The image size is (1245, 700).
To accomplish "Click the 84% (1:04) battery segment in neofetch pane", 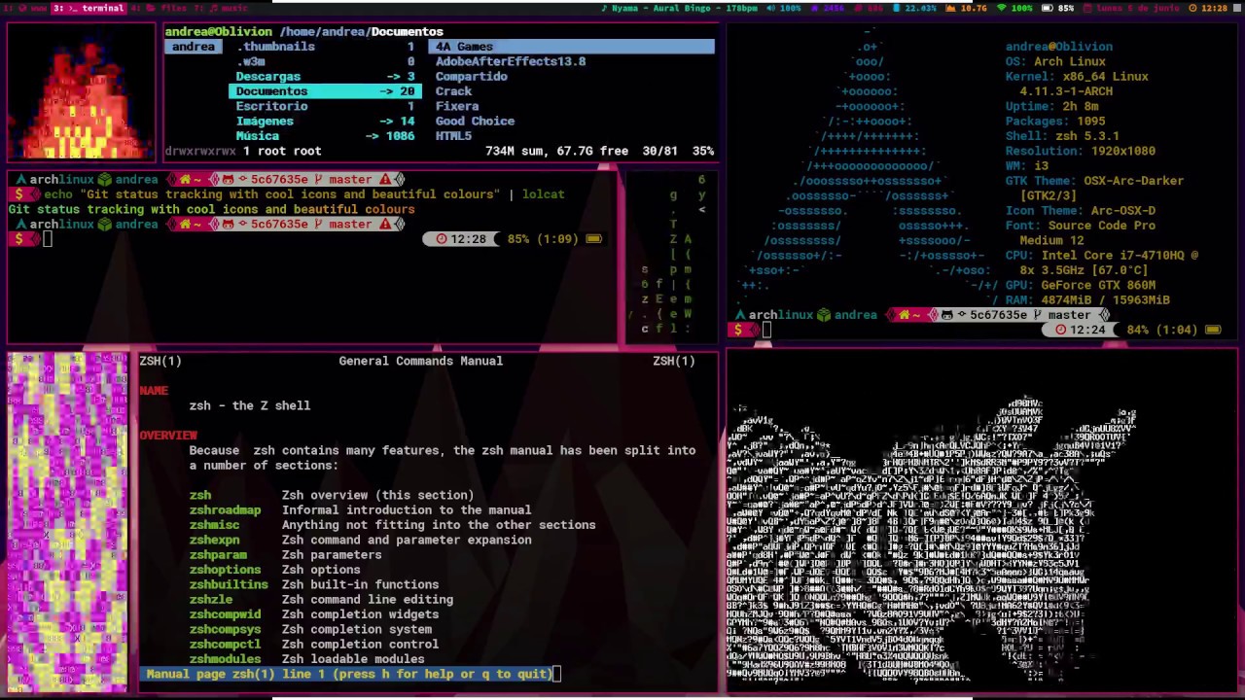I will (1174, 330).
